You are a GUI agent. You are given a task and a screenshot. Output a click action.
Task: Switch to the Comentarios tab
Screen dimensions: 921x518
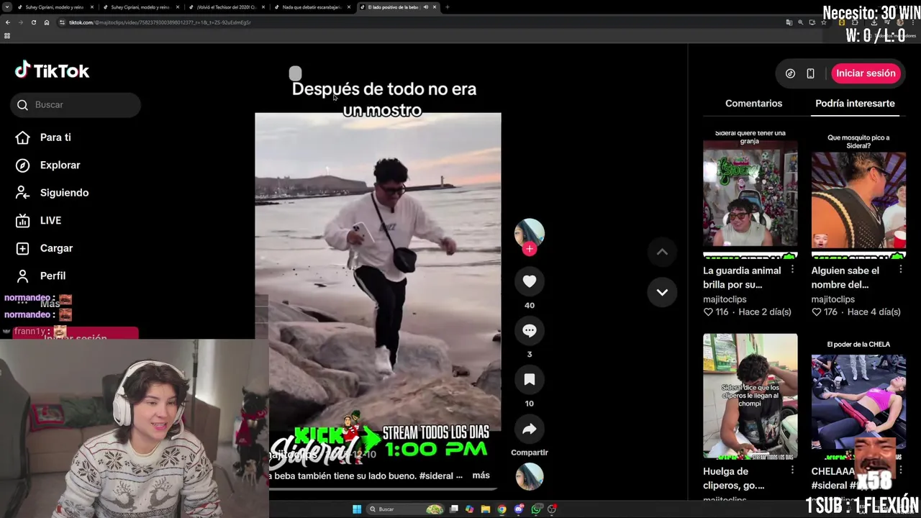click(753, 104)
